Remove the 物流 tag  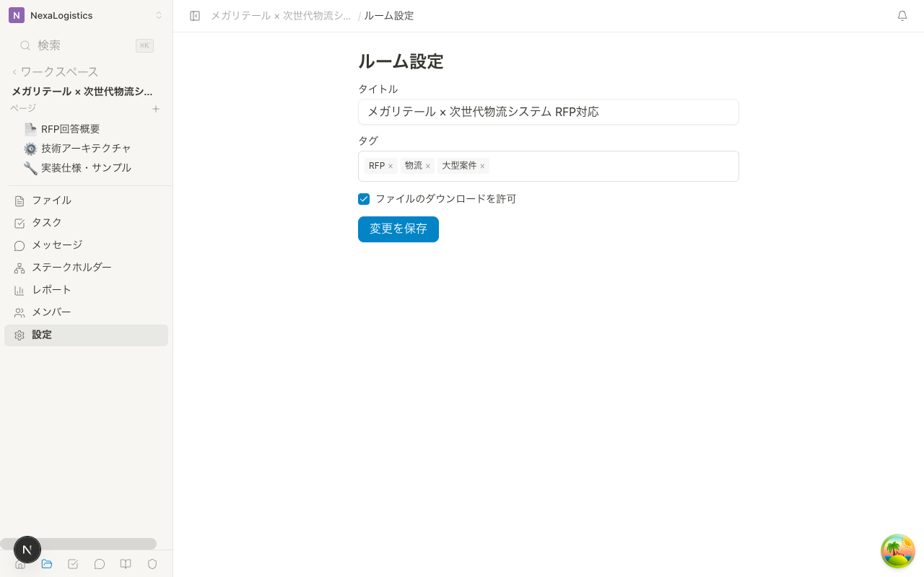(x=428, y=166)
